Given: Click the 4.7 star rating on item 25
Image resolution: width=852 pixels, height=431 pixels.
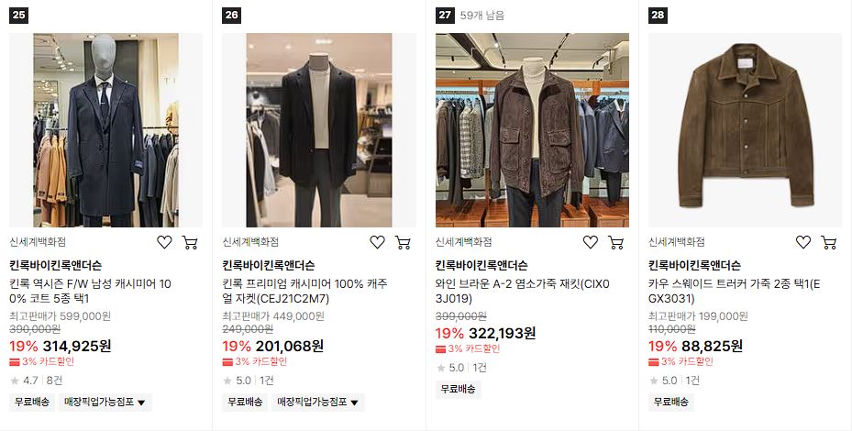Looking at the screenshot, I should coord(25,381).
